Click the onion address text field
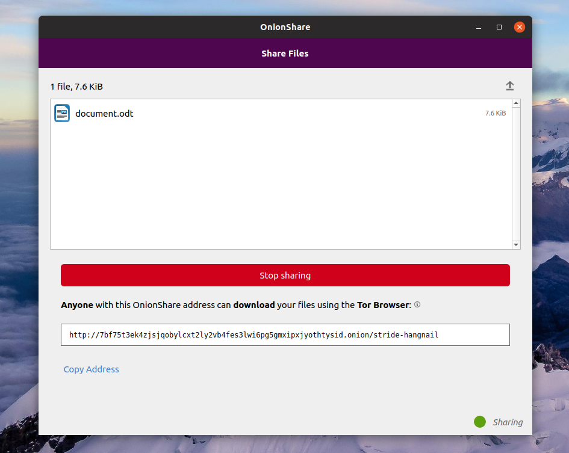The height and width of the screenshot is (453, 569). tap(285, 335)
